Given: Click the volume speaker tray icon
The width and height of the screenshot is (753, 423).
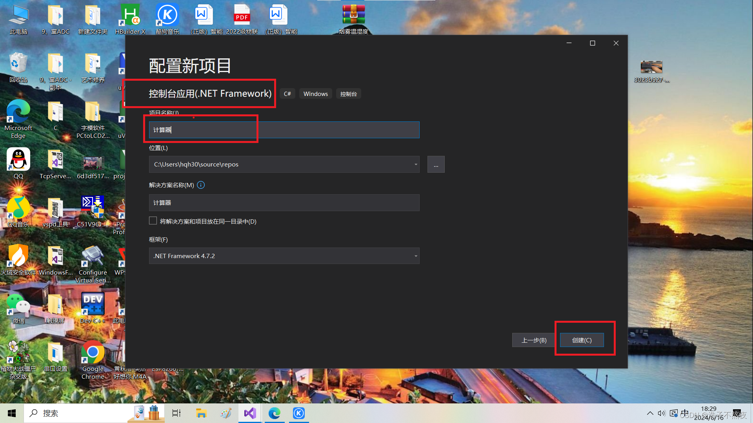Looking at the screenshot, I should (662, 413).
